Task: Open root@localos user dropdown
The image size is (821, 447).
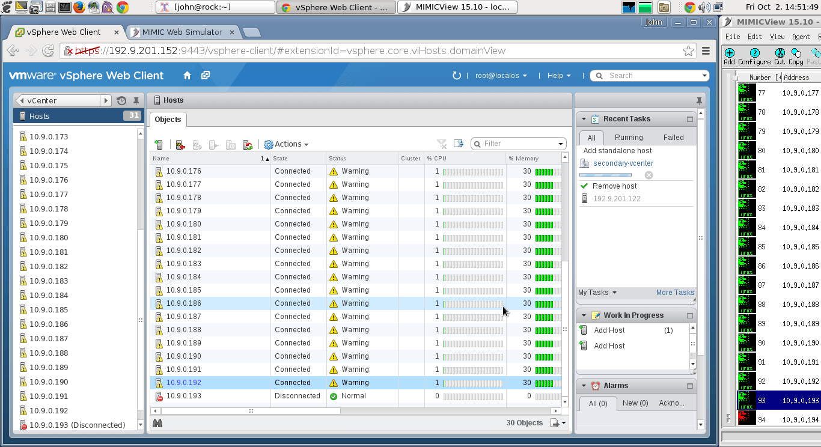Action: [501, 76]
